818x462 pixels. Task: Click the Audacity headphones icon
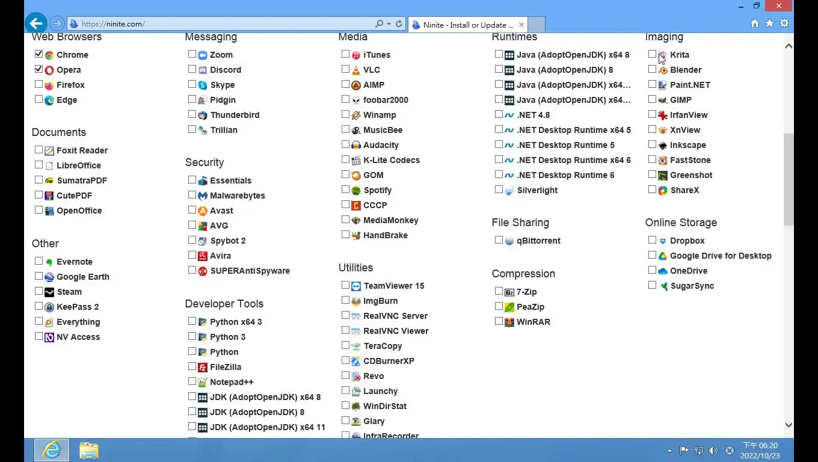click(x=356, y=145)
